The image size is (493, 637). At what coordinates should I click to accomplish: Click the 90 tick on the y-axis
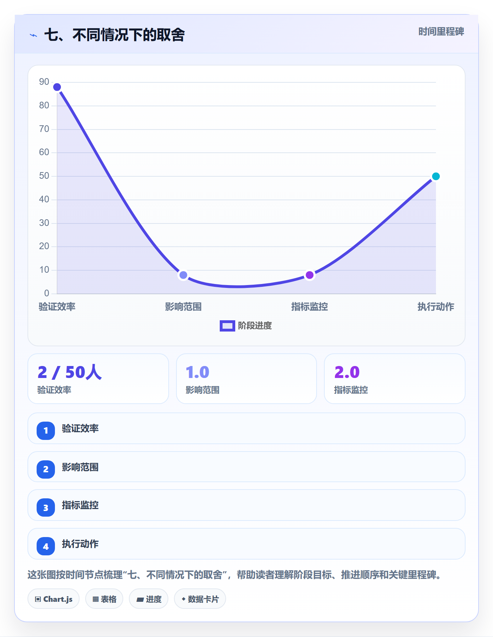44,82
